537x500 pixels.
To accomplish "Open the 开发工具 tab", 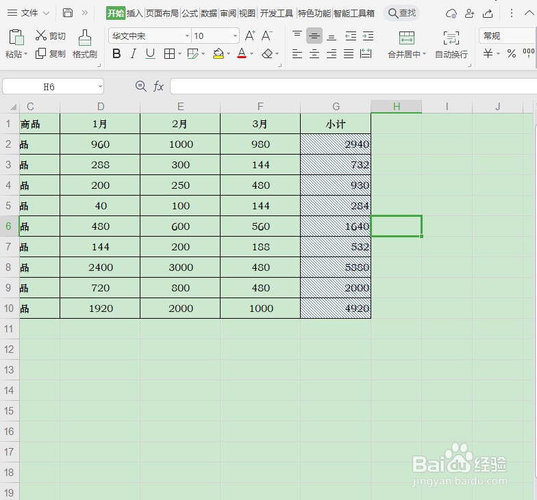I will click(277, 14).
